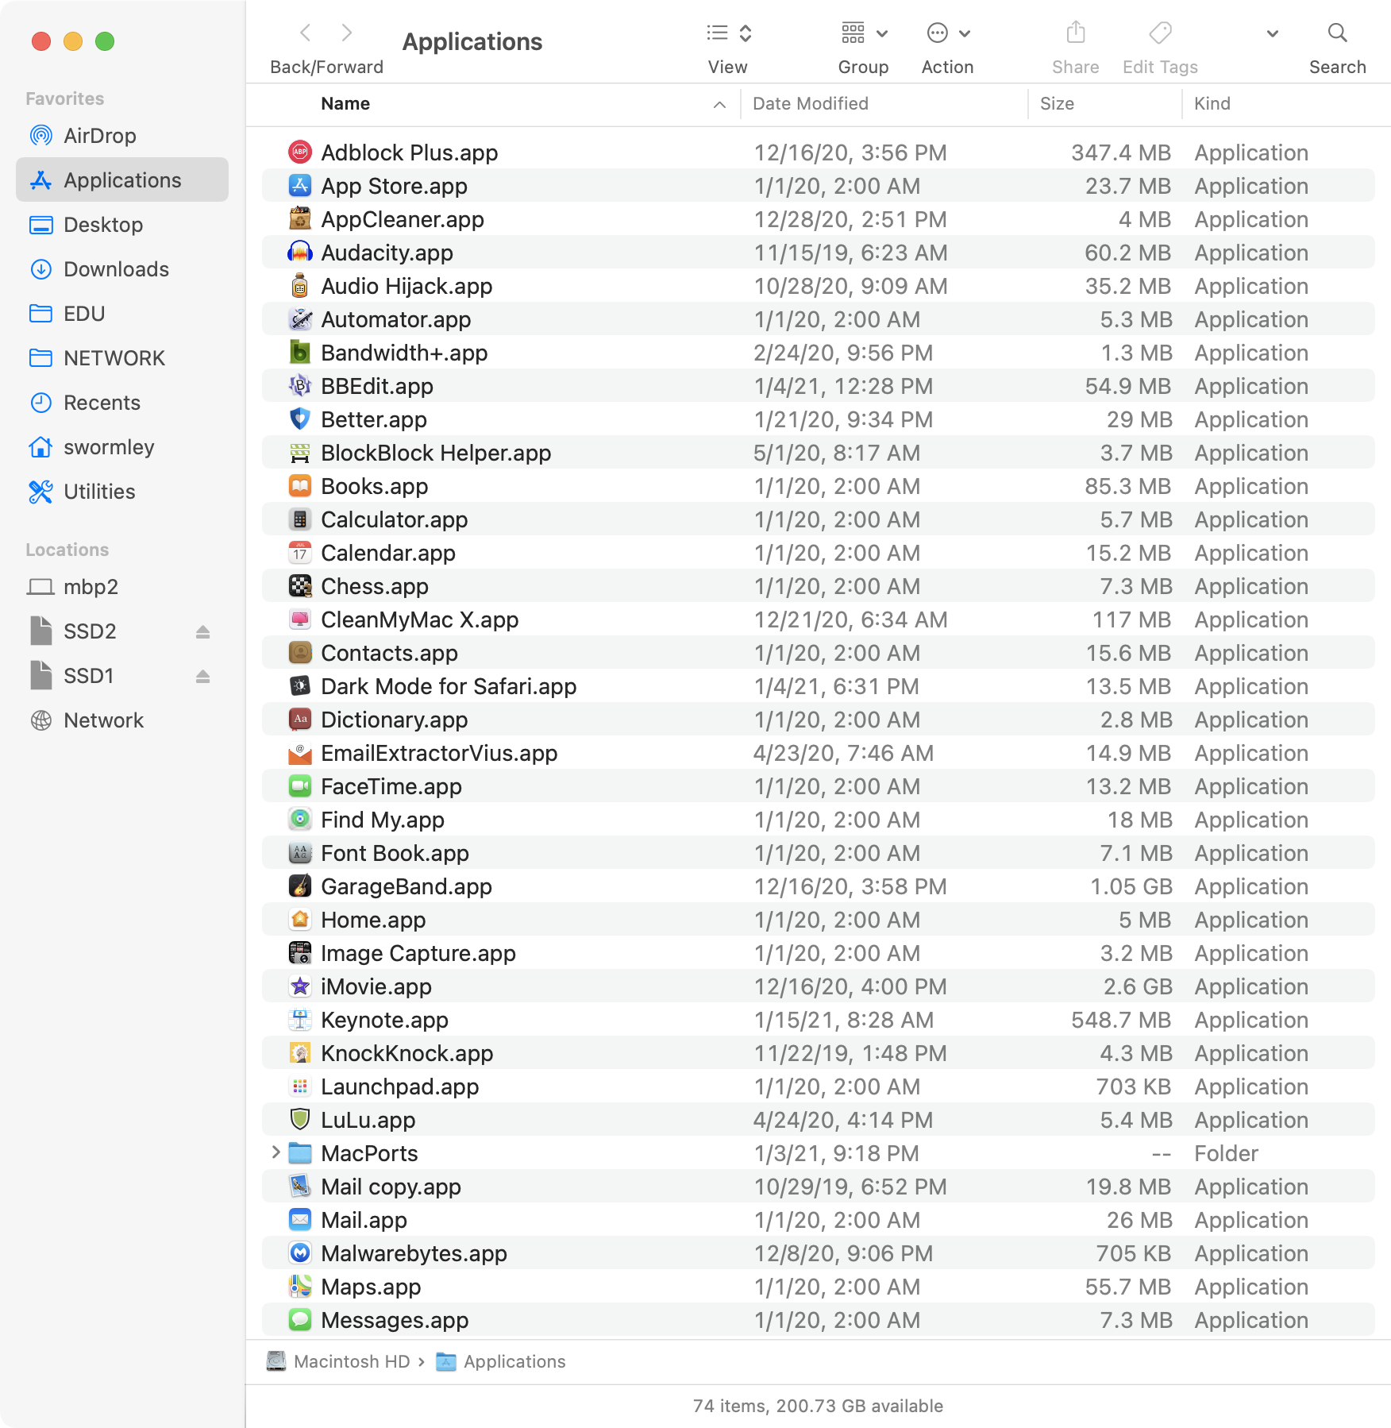The height and width of the screenshot is (1428, 1391).
Task: Click the Messages app icon
Action: pos(299,1319)
